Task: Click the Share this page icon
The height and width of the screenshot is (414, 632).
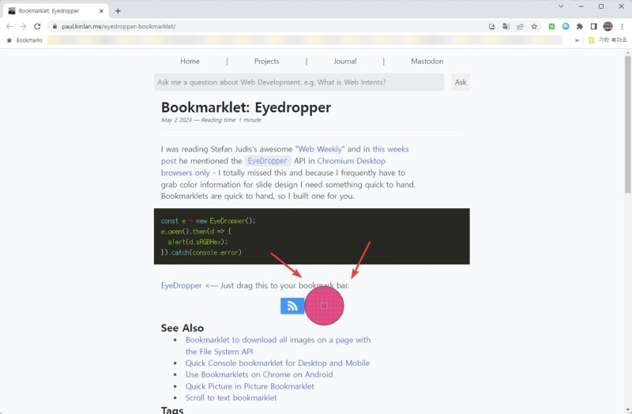Action: click(x=520, y=26)
